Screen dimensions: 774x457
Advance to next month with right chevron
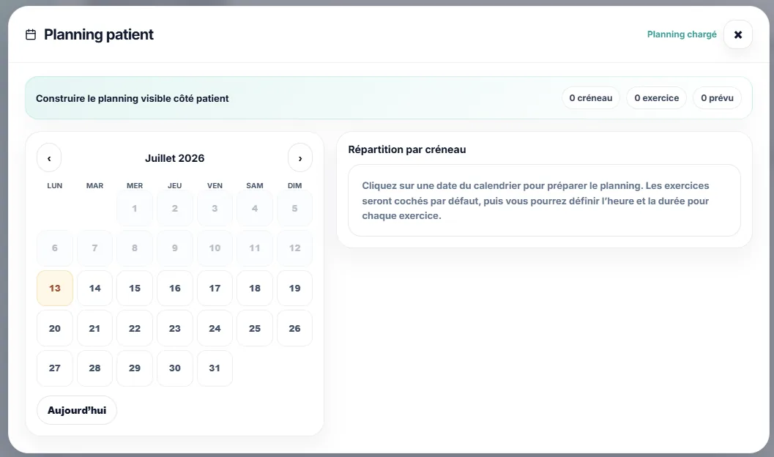click(x=300, y=158)
